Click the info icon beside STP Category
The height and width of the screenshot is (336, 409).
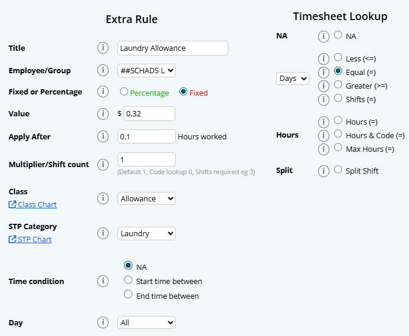[x=103, y=233]
